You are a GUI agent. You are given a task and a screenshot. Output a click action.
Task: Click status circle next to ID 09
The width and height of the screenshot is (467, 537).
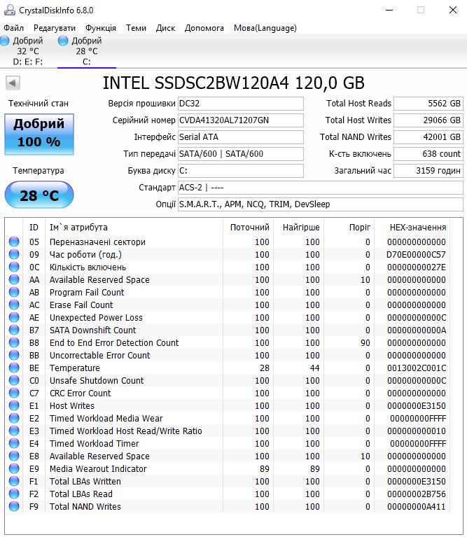(x=14, y=254)
